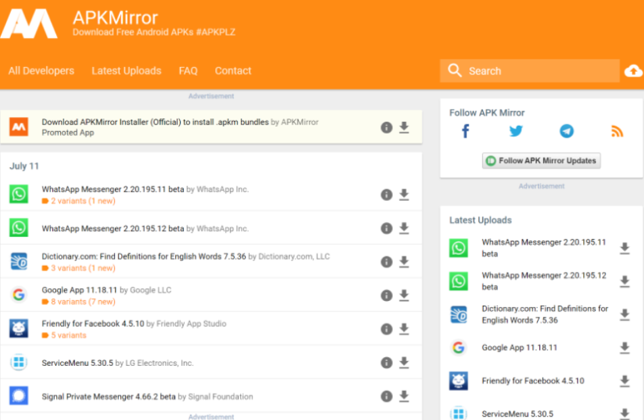Download Friendly for Facebook 4.5.10 from main list
Viewport: 644px width, 420px height.
(x=404, y=329)
